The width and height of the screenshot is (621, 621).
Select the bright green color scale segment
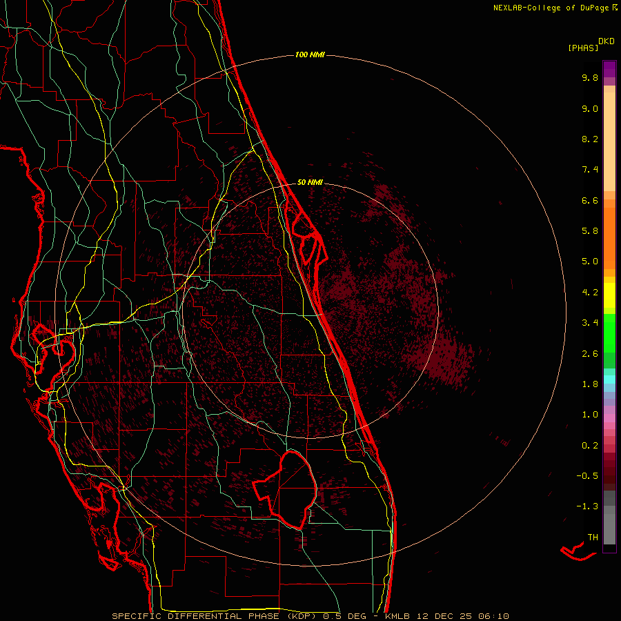[x=609, y=333]
